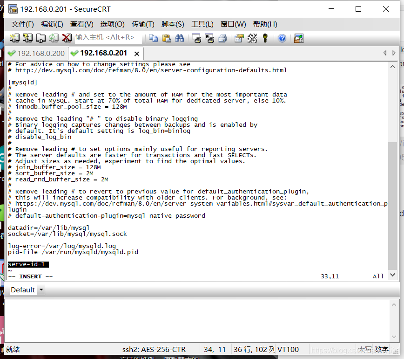Open the 传输(T) menu
Image resolution: width=404 pixels, height=359 pixels.
[x=143, y=24]
